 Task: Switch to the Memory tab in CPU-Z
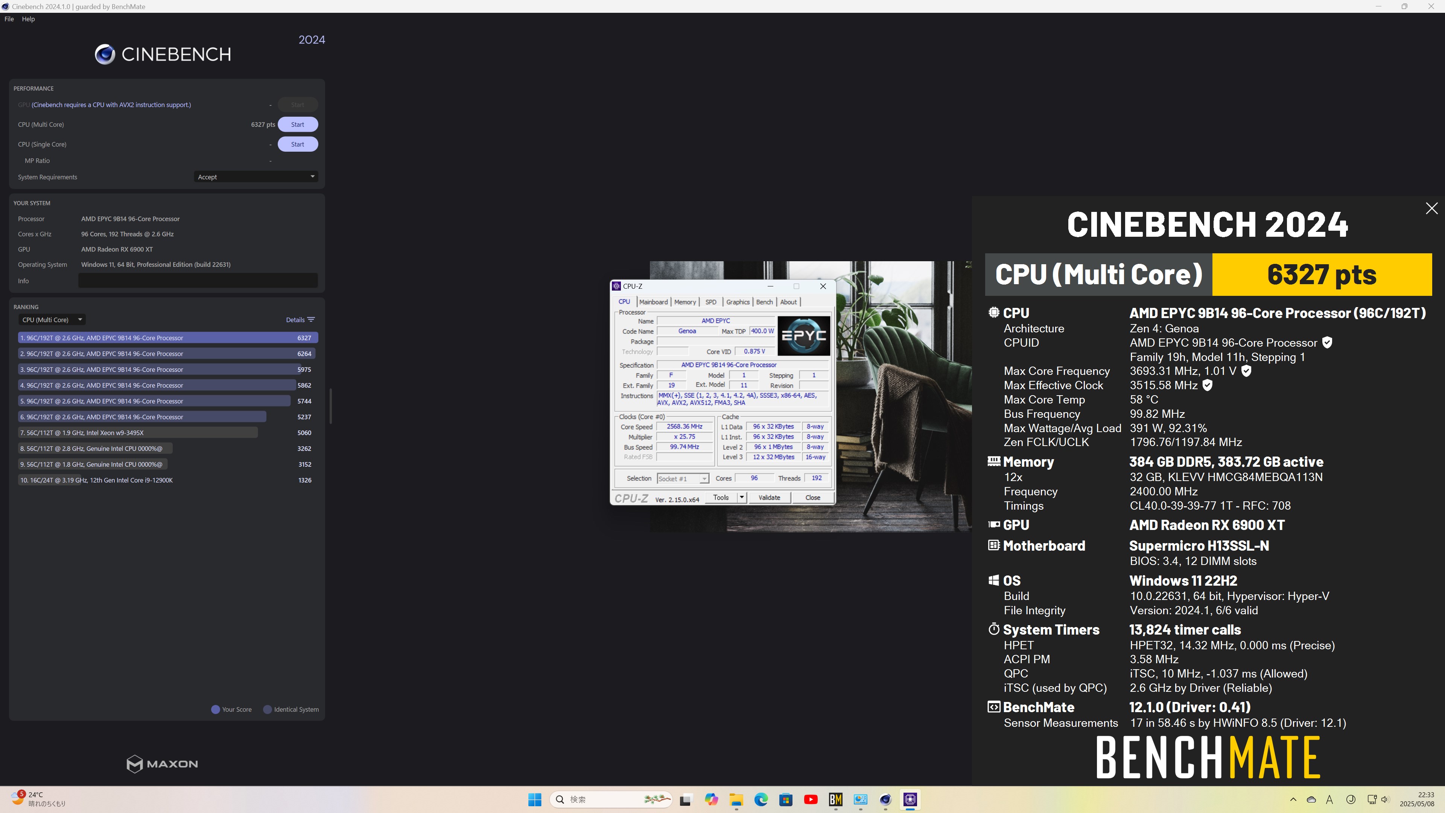point(685,302)
